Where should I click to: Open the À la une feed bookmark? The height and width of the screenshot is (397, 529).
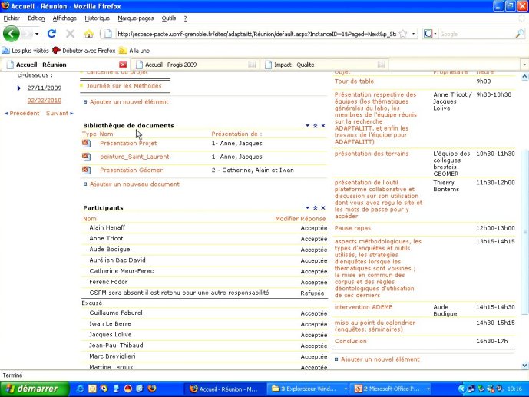(134, 51)
